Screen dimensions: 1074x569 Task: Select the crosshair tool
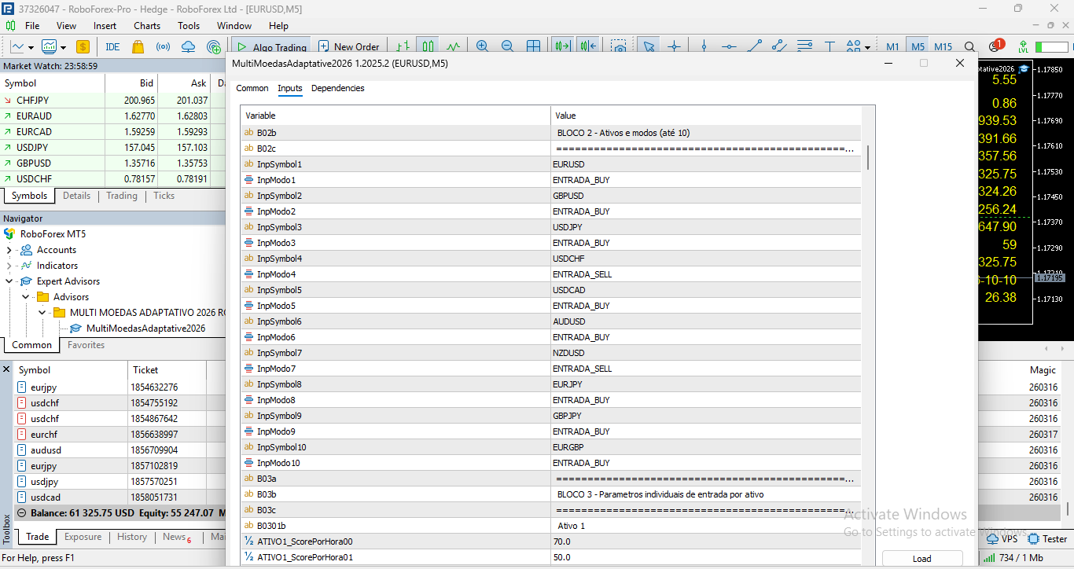click(674, 47)
